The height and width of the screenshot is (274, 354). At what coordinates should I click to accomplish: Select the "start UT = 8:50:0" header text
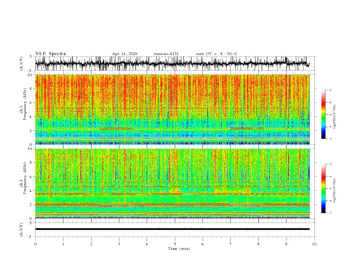216,54
